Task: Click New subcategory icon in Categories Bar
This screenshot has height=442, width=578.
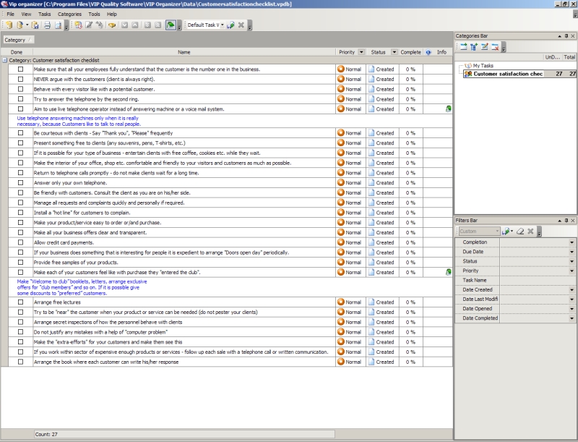Action: point(474,46)
